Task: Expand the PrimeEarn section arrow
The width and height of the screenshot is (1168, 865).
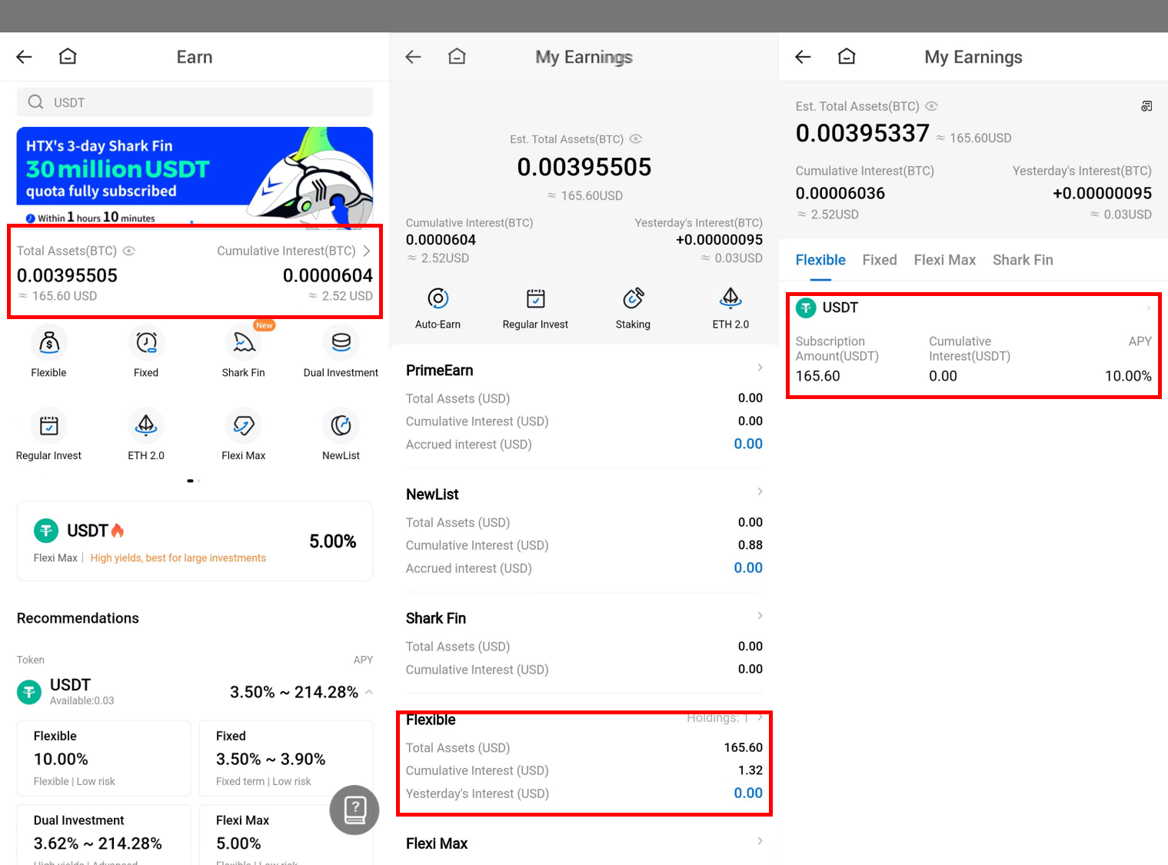Action: pyautogui.click(x=760, y=368)
